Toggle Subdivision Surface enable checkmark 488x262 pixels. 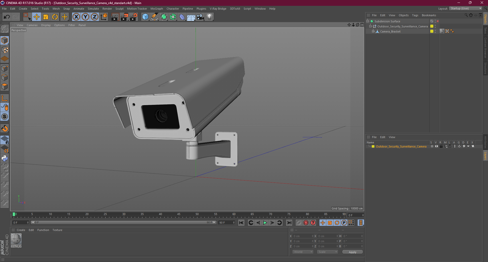(438, 21)
